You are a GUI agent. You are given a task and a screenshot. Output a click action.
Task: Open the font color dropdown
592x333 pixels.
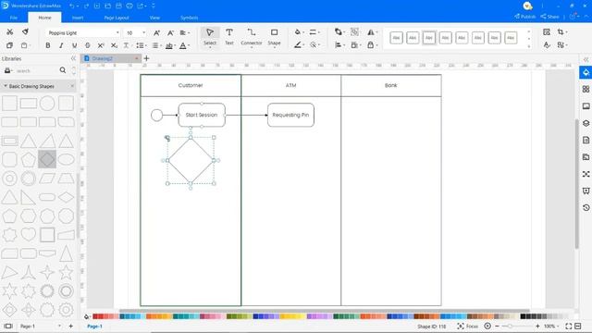click(x=184, y=45)
